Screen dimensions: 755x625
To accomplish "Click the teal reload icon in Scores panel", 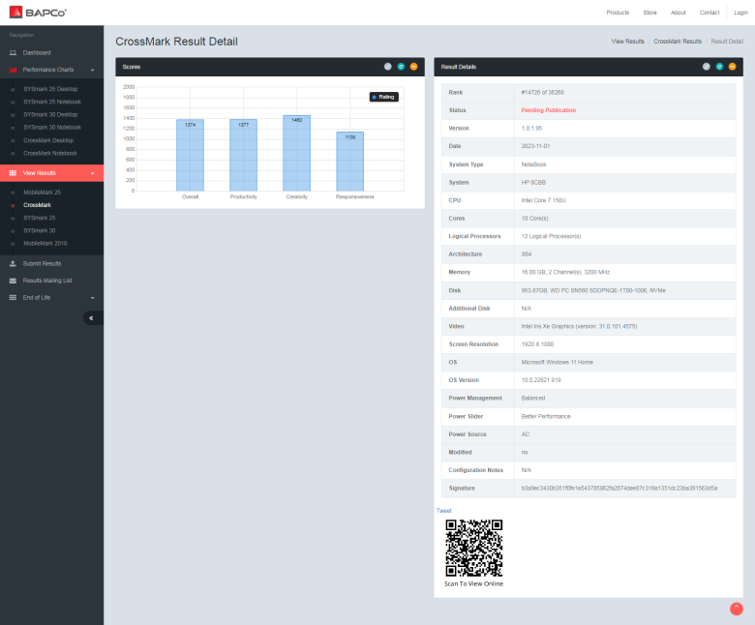I will pyautogui.click(x=401, y=67).
